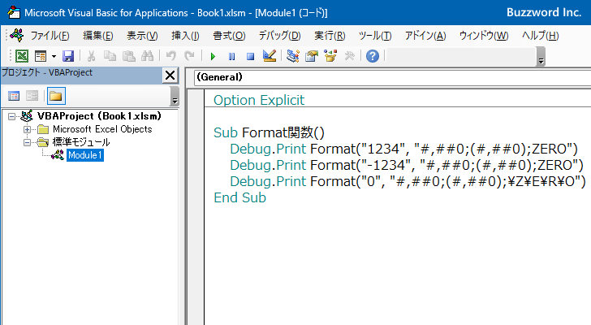Collapse the 標準モジュール folder

click(27, 142)
